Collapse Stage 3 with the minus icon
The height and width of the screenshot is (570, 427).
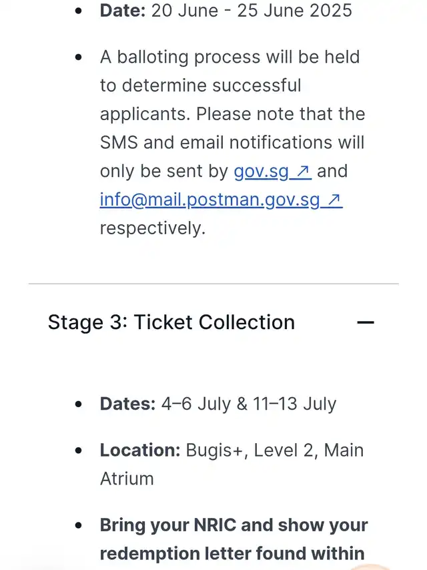(x=365, y=322)
